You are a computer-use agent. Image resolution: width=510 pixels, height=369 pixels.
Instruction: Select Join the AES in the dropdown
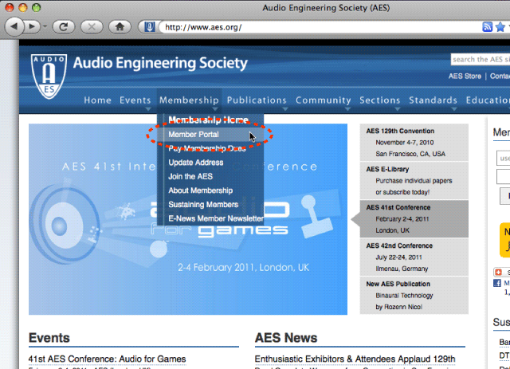point(190,176)
